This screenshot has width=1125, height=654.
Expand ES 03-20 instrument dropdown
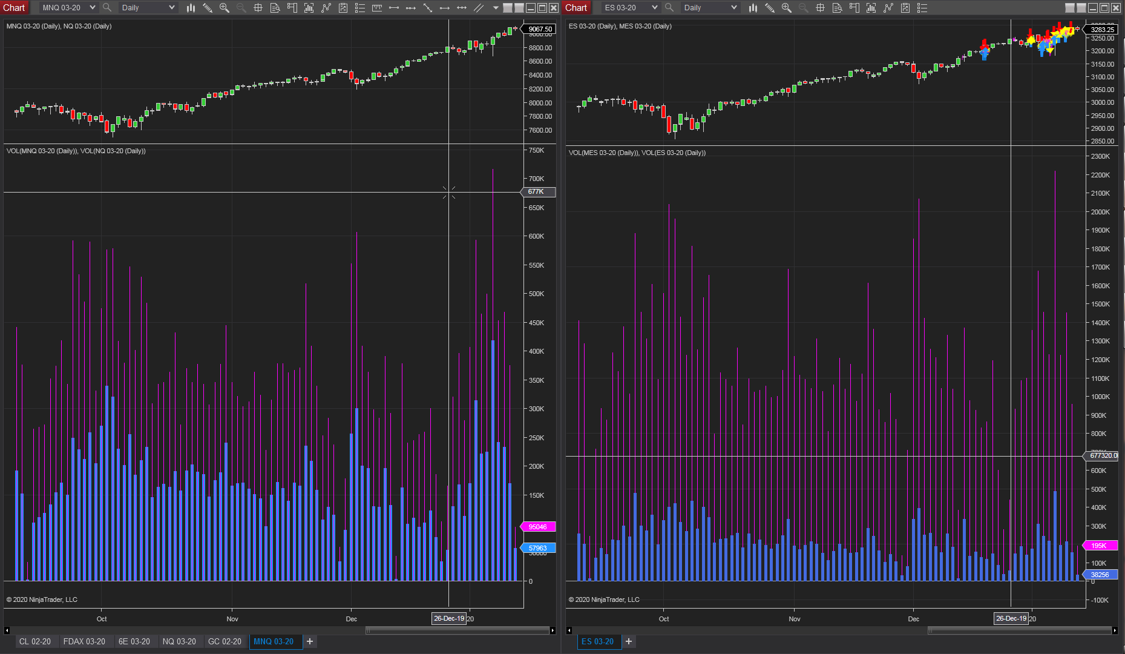pos(655,8)
